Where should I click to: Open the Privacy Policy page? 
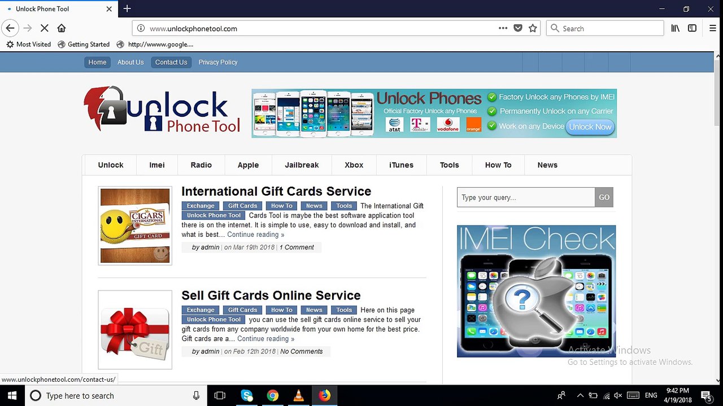[x=218, y=62]
